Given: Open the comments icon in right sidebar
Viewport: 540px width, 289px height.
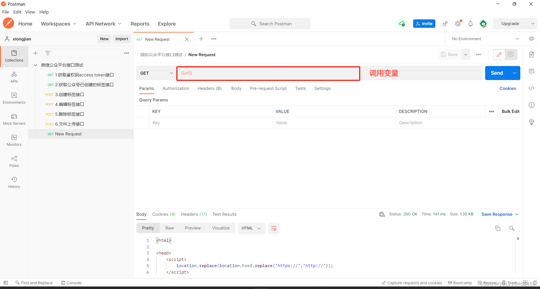Looking at the screenshot, I should 532,71.
